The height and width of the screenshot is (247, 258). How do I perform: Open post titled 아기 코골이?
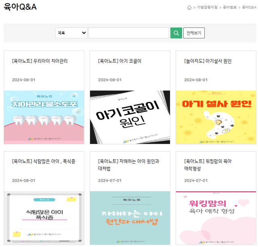pyautogui.click(x=120, y=61)
